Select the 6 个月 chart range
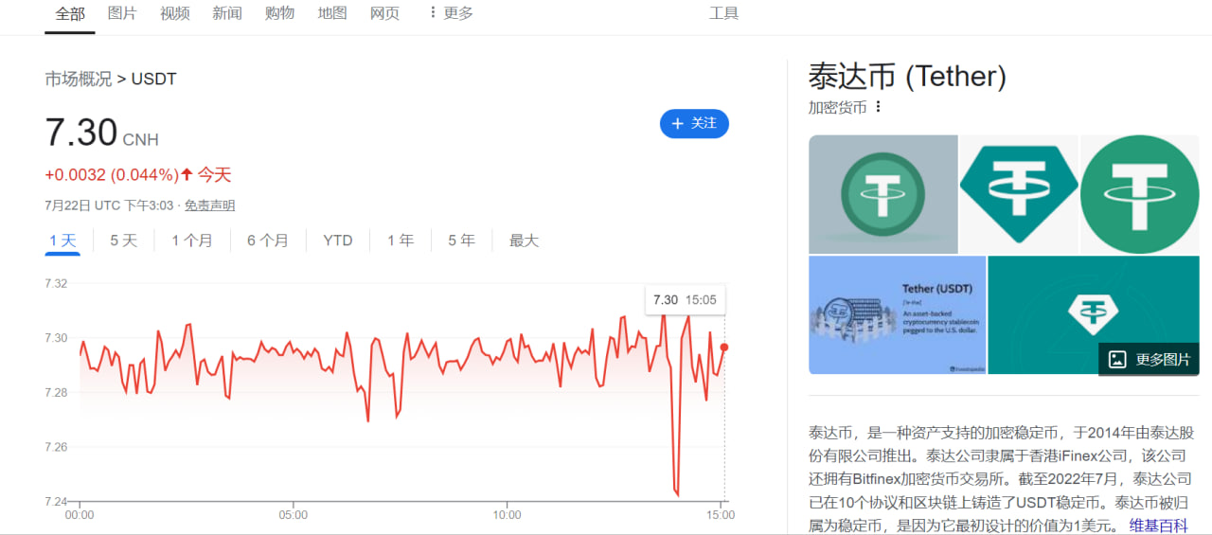1212x535 pixels. (x=268, y=241)
